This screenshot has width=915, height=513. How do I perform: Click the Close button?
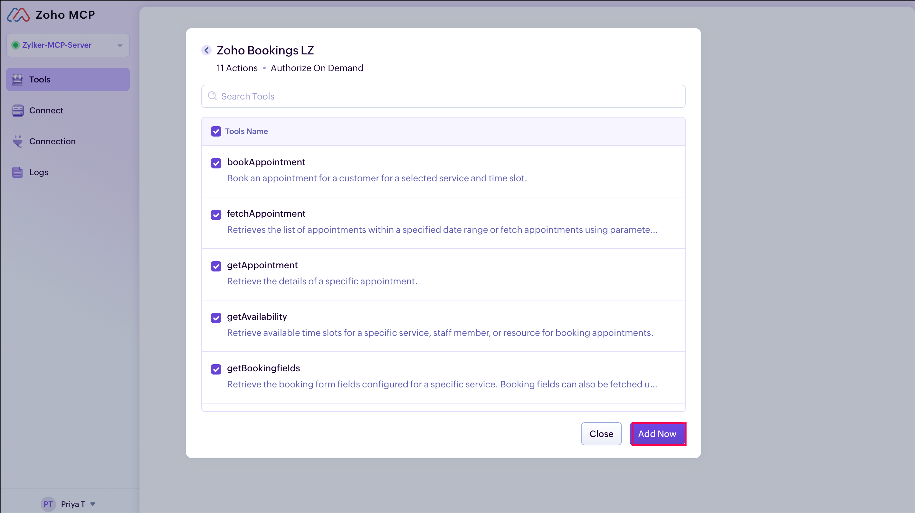(x=601, y=433)
